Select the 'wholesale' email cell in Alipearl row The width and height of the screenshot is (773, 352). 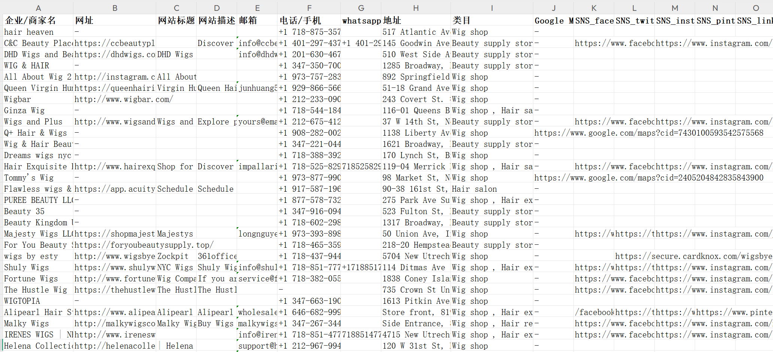(x=257, y=312)
